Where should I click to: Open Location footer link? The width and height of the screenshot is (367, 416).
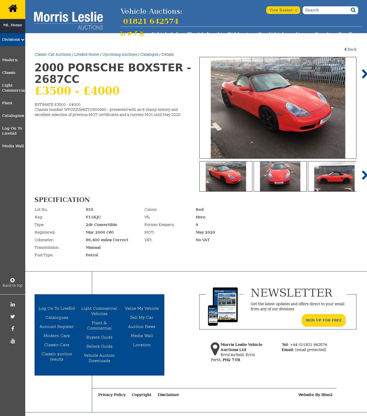pos(142,345)
